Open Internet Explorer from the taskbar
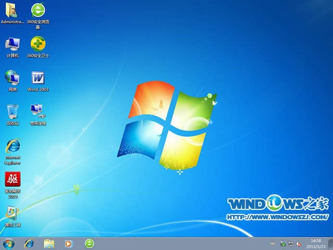Screen dimensions: 333x250 pos(29,243)
